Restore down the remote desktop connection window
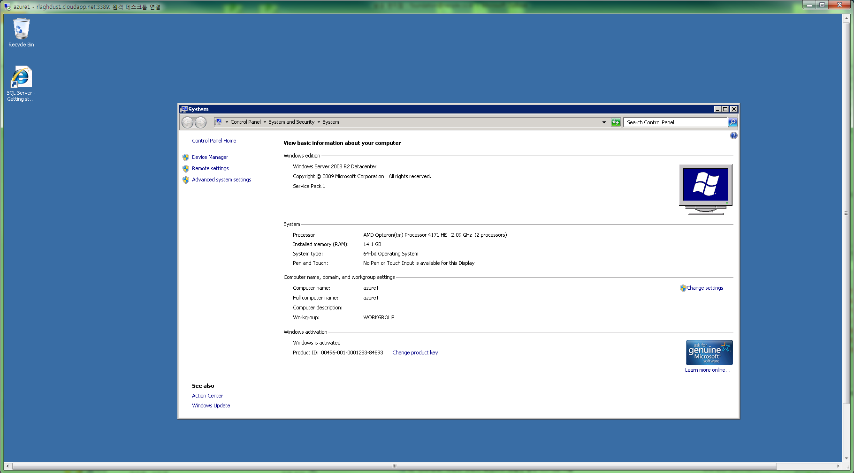 [x=822, y=5]
